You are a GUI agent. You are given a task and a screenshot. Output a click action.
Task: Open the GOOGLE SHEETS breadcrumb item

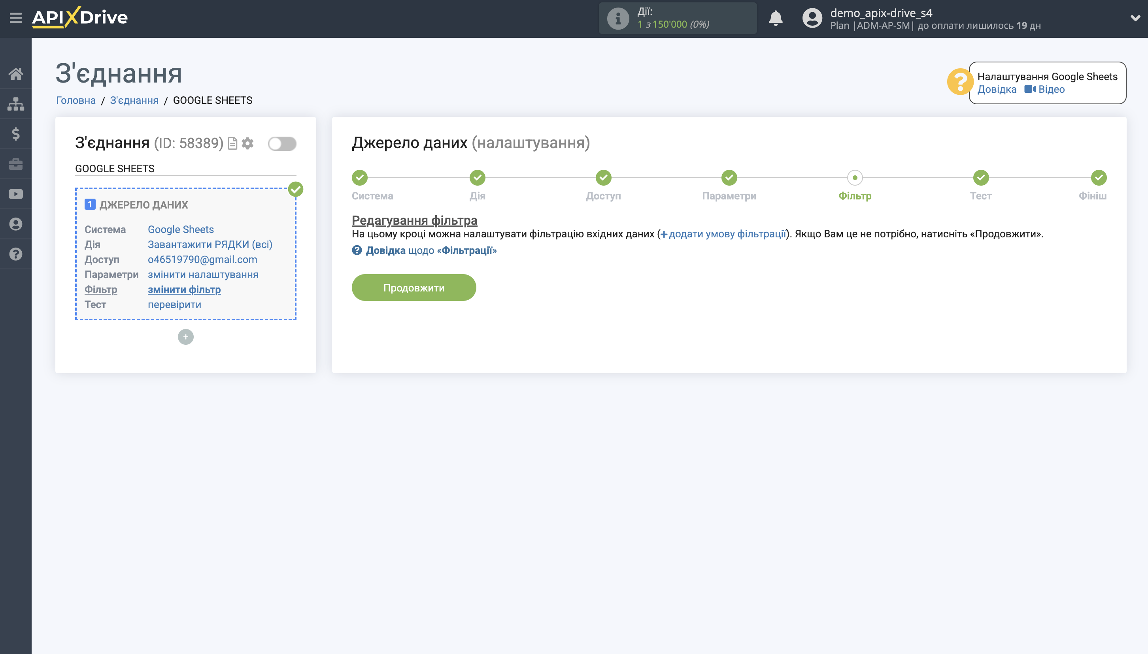coord(213,100)
